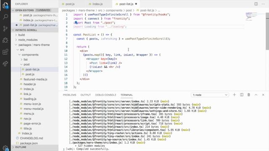Click line number 11 in the gutter
269x151 pixels.
click(x=66, y=55)
